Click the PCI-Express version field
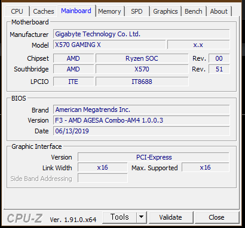Screen dimensions: 245x228 click(154, 157)
